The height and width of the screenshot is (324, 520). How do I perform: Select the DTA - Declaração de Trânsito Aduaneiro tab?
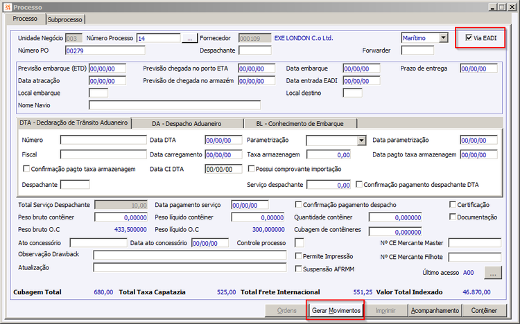[x=73, y=123]
